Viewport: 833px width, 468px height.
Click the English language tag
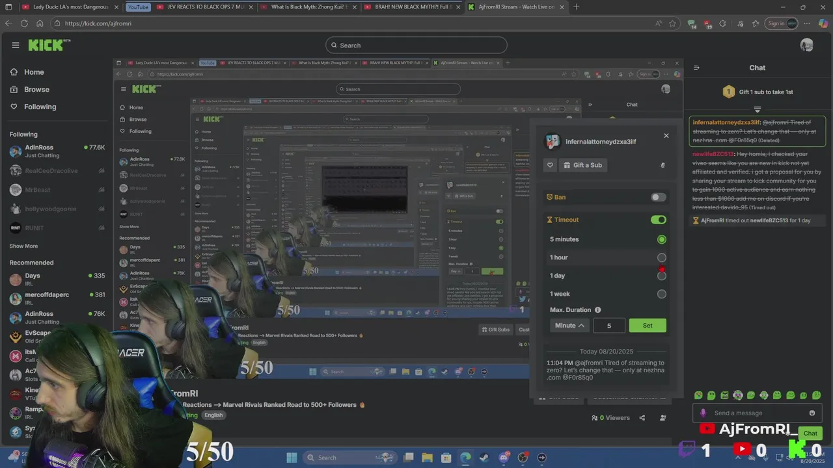(213, 415)
